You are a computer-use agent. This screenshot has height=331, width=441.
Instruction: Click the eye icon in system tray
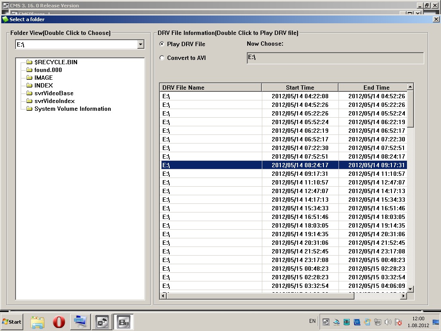click(347, 322)
